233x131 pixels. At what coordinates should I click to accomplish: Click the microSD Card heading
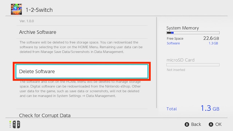pos(181,60)
